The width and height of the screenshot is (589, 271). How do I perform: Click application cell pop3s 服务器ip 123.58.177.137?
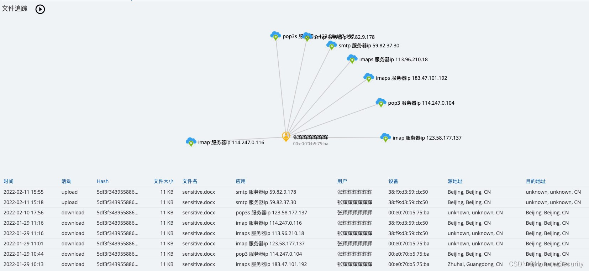click(x=271, y=213)
